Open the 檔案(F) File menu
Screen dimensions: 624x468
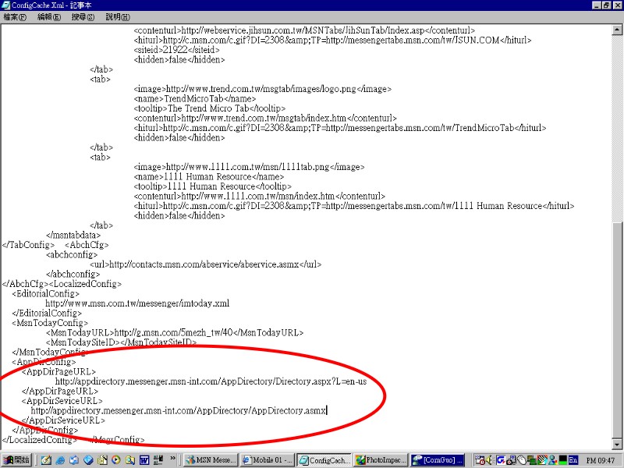tap(15, 17)
